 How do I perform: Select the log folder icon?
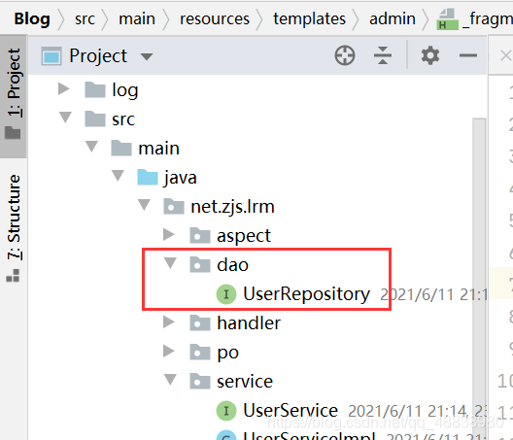click(95, 90)
